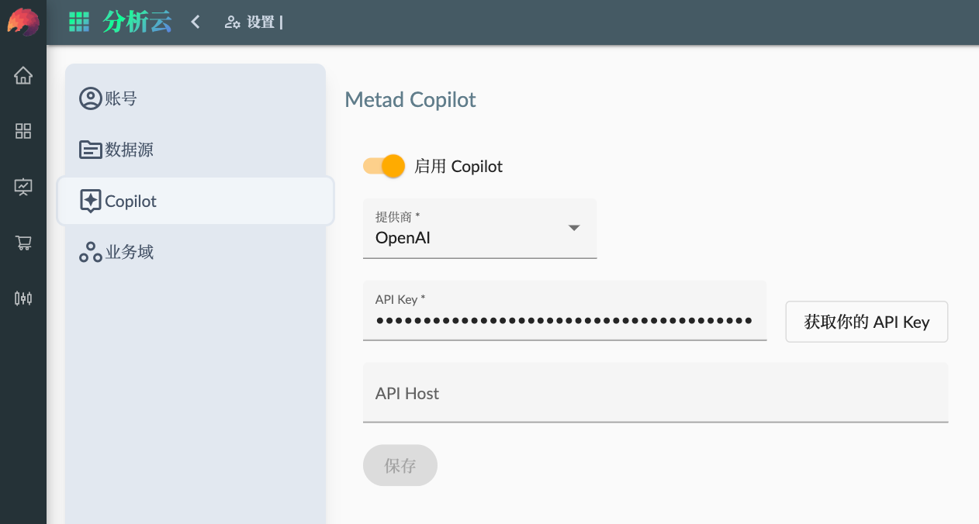Image resolution: width=979 pixels, height=524 pixels.
Task: Click the 获取你的 API Key button
Action: pyautogui.click(x=866, y=322)
